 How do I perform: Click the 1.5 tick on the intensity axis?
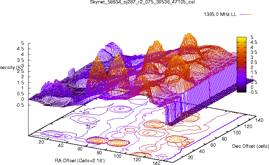tap(20, 82)
